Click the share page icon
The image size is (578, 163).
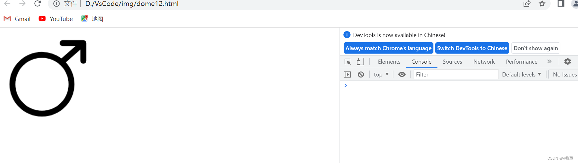(x=527, y=3)
